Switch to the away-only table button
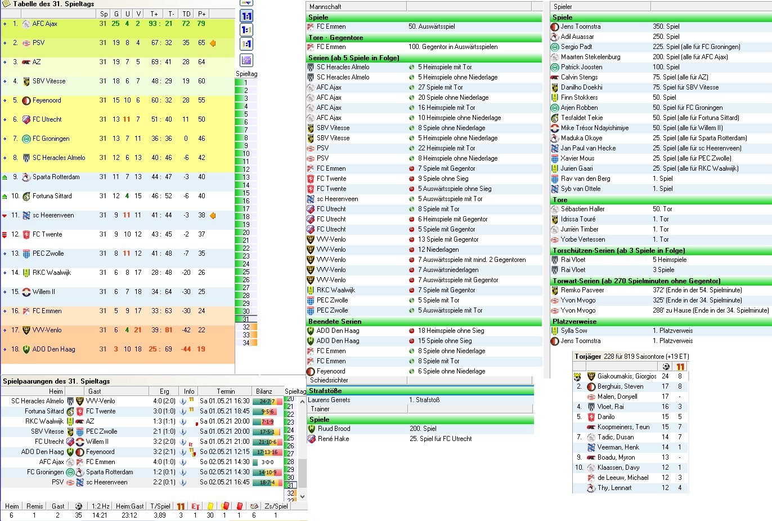 pos(246,44)
